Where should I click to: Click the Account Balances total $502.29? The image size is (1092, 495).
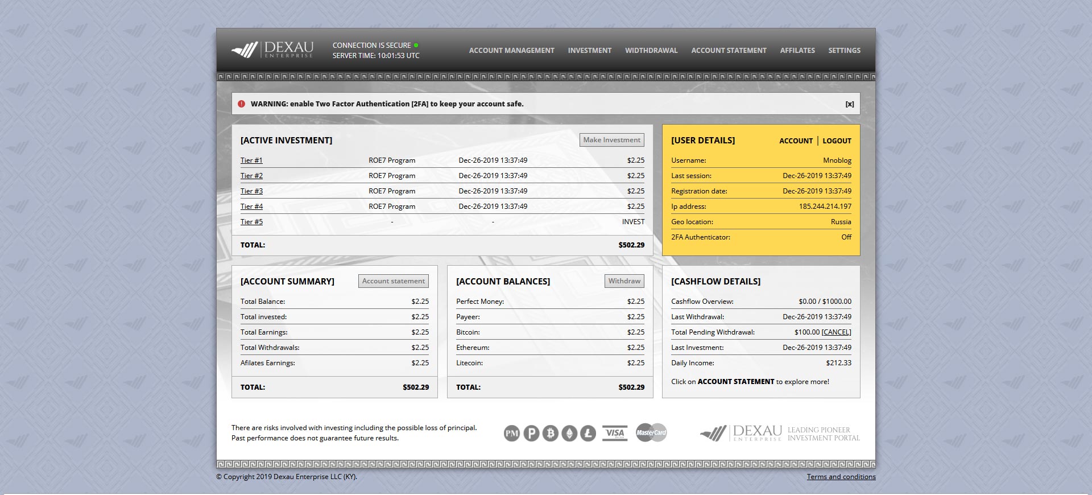pyautogui.click(x=631, y=387)
